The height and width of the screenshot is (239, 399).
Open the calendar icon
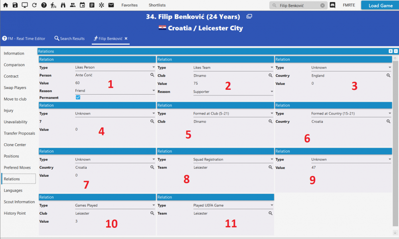(82, 5)
